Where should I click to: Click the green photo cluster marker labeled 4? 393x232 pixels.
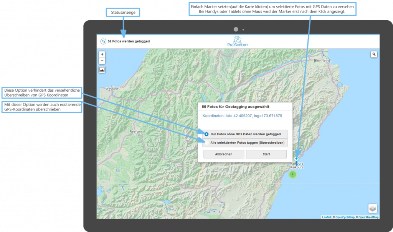[x=293, y=174]
